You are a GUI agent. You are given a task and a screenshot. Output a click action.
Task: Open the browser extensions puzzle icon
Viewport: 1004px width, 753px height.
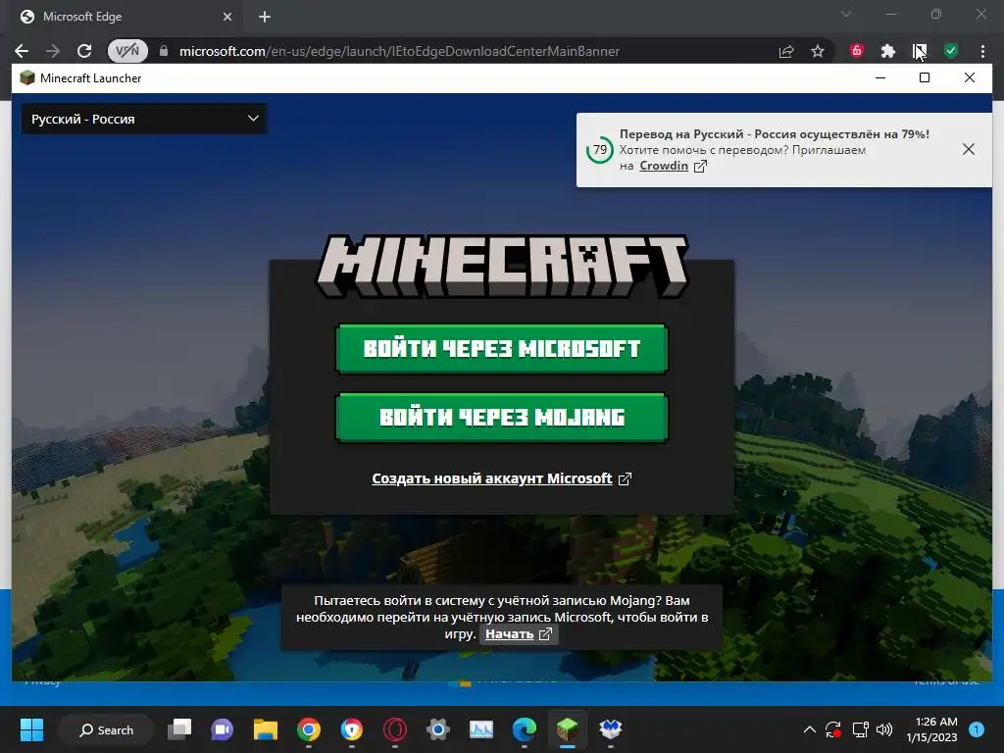point(888,51)
